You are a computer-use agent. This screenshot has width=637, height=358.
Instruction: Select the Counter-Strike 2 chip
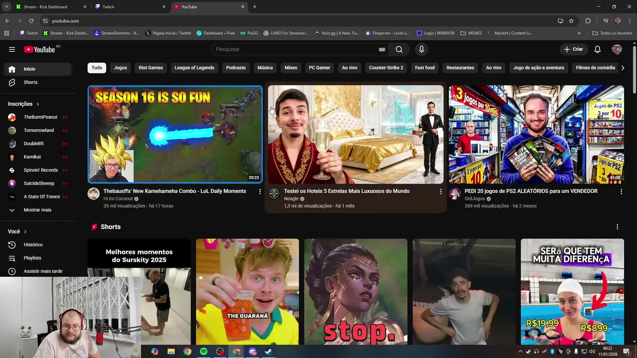[x=386, y=68]
